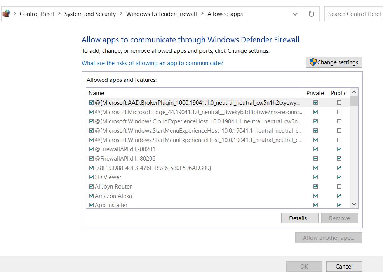Go to Control Panel breadcrumb
Viewport: 383px width, 272px height.
tap(37, 14)
